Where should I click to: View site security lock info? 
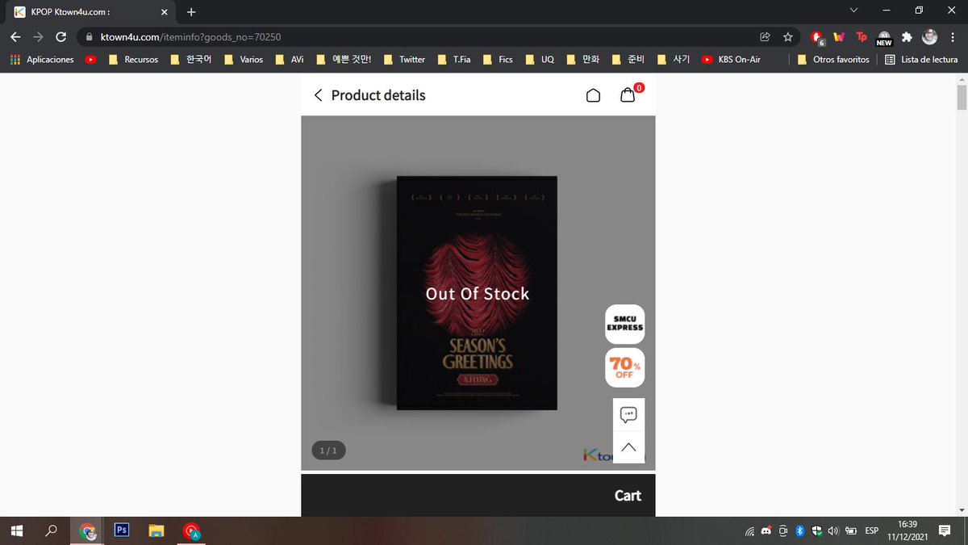(x=89, y=37)
